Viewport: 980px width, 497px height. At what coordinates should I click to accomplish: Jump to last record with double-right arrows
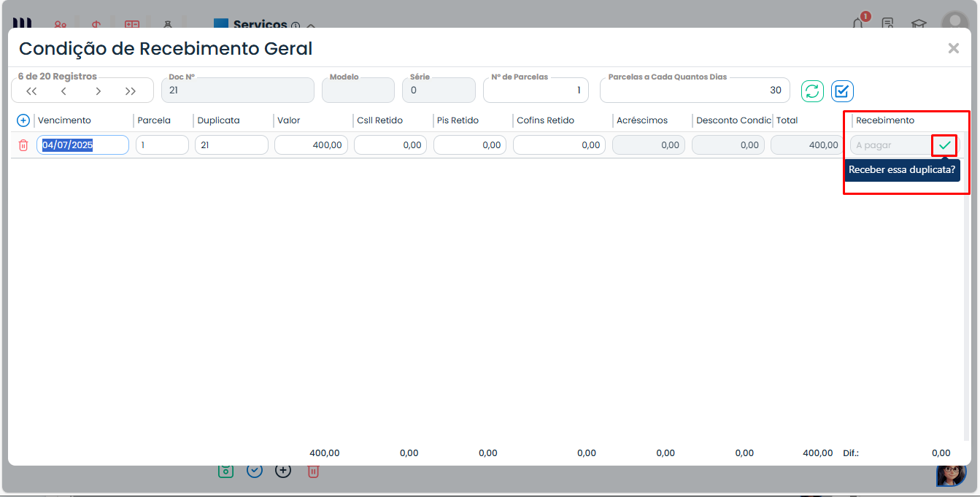pyautogui.click(x=131, y=91)
